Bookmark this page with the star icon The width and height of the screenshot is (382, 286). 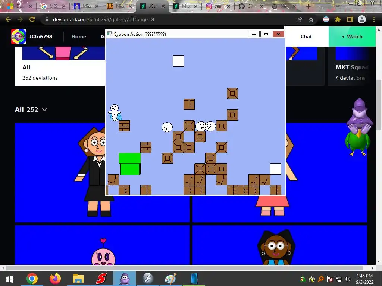click(x=311, y=19)
